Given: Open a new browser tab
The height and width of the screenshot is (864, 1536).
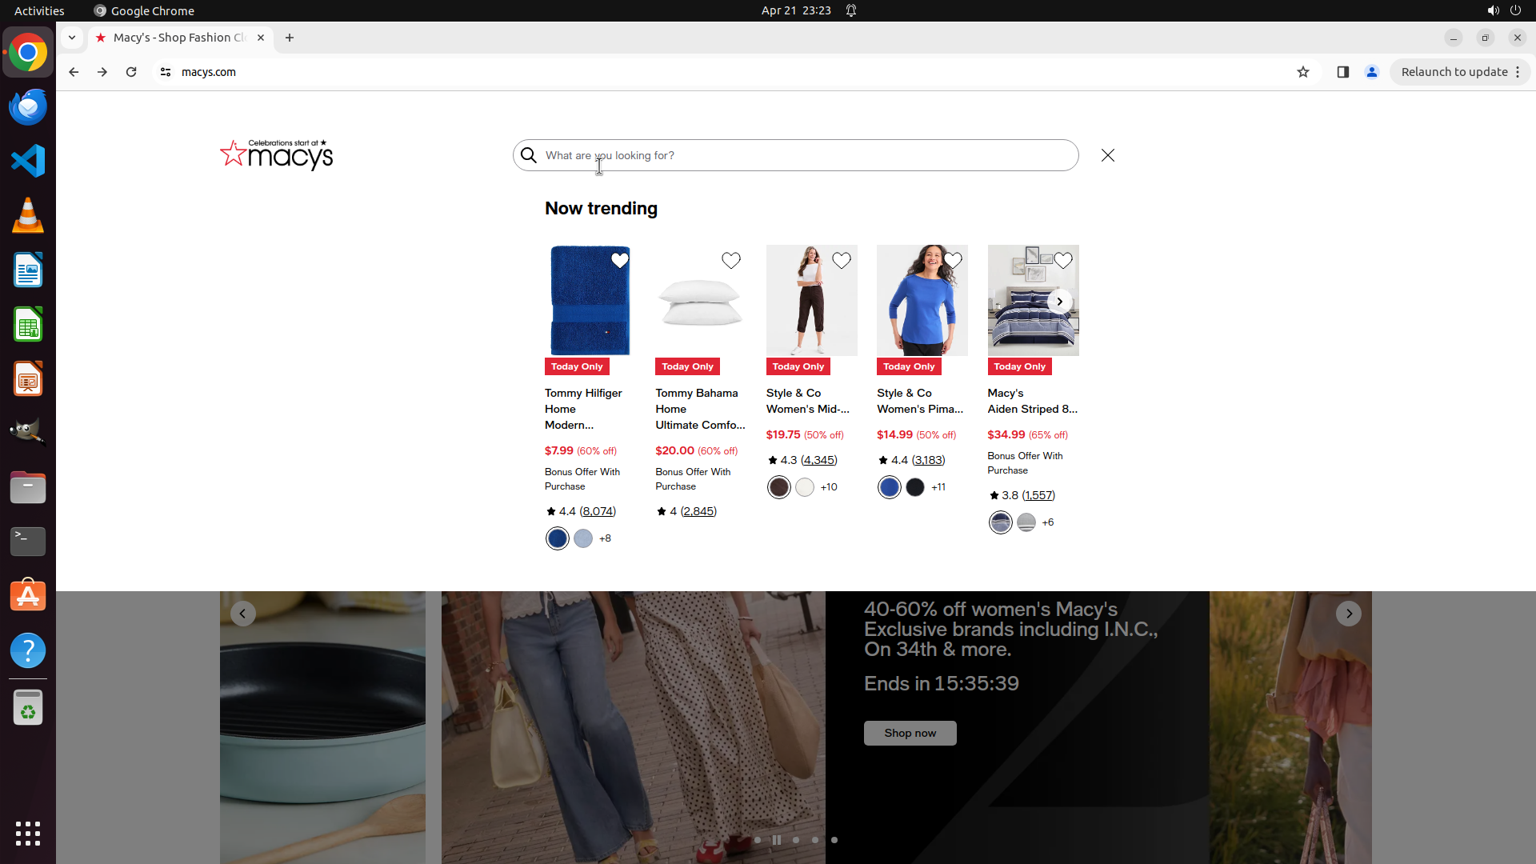Looking at the screenshot, I should coord(290,38).
